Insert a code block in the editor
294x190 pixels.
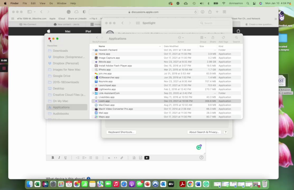pos(116,158)
